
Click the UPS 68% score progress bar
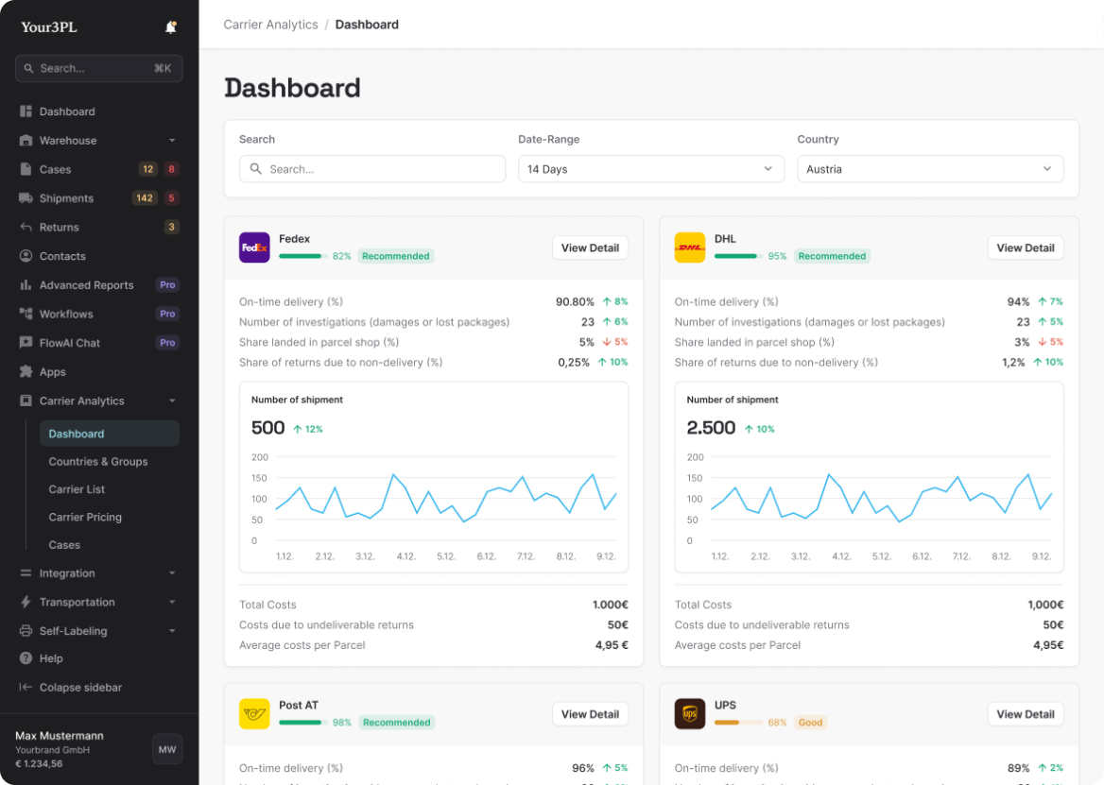pyautogui.click(x=738, y=723)
